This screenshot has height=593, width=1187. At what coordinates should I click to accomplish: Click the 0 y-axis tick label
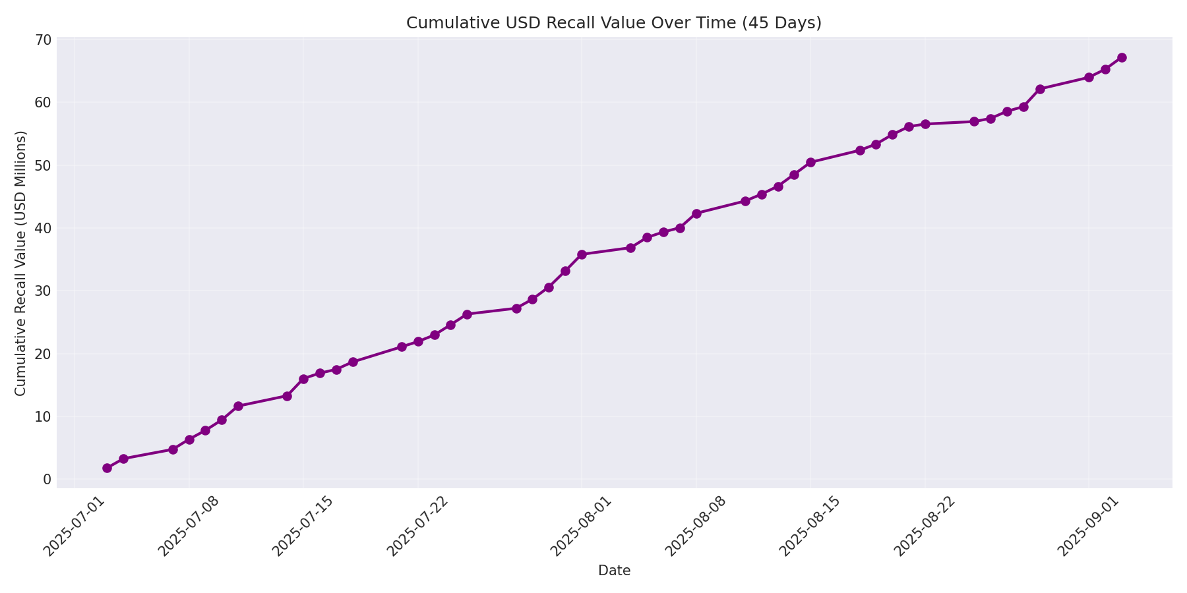pos(47,480)
